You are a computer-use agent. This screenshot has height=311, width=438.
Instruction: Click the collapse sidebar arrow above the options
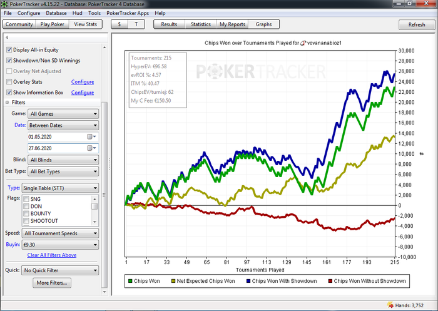click(x=7, y=37)
